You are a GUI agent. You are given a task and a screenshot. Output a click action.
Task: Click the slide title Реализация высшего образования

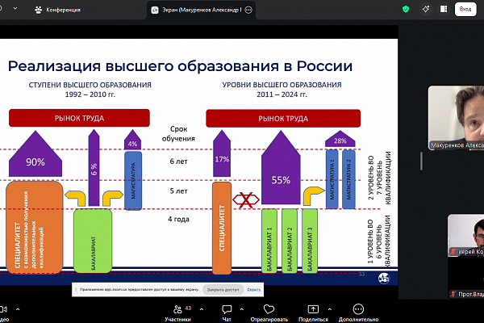point(180,66)
